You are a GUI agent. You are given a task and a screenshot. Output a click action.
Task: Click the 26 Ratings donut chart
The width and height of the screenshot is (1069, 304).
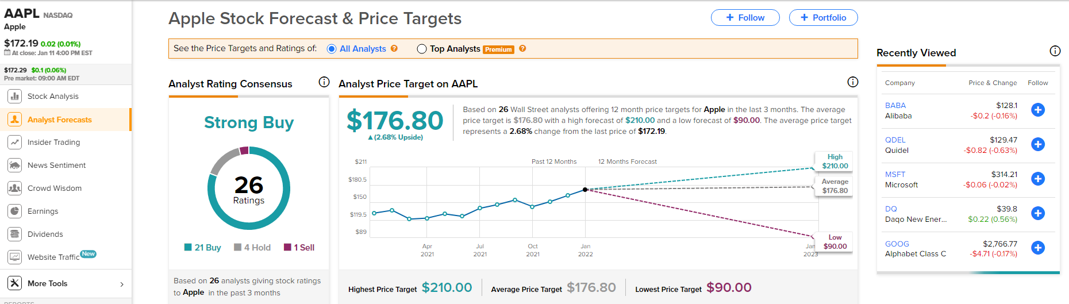(249, 188)
